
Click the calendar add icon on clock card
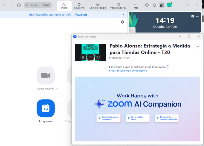193,16
